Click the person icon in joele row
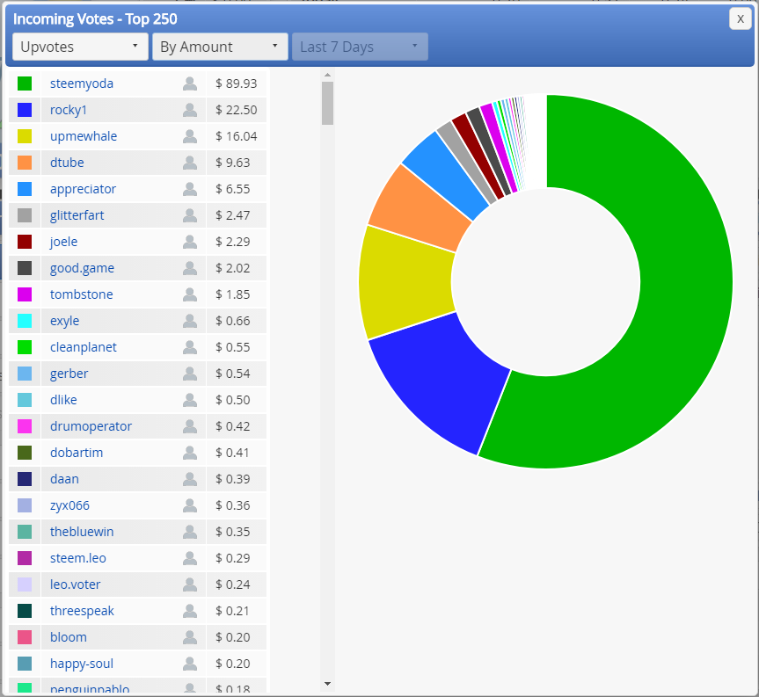Image resolution: width=759 pixels, height=697 pixels. pos(190,242)
